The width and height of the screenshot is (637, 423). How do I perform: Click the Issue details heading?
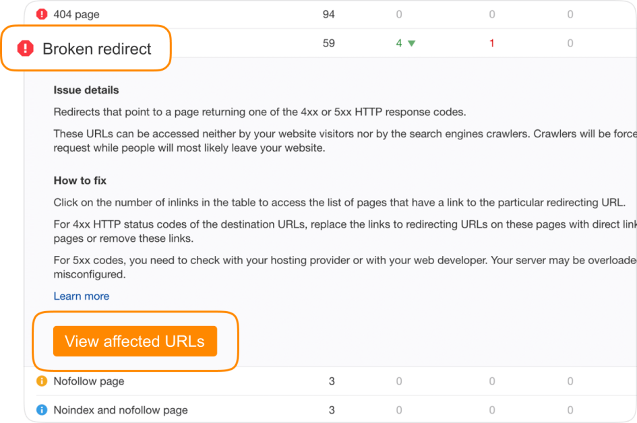86,90
